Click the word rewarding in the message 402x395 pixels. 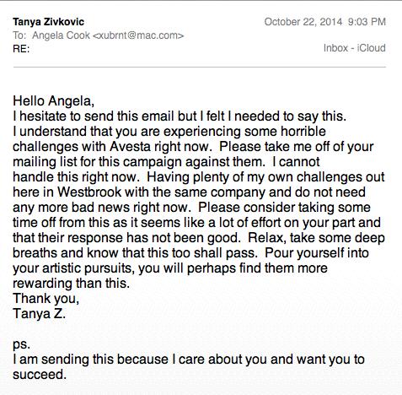[x=43, y=284]
